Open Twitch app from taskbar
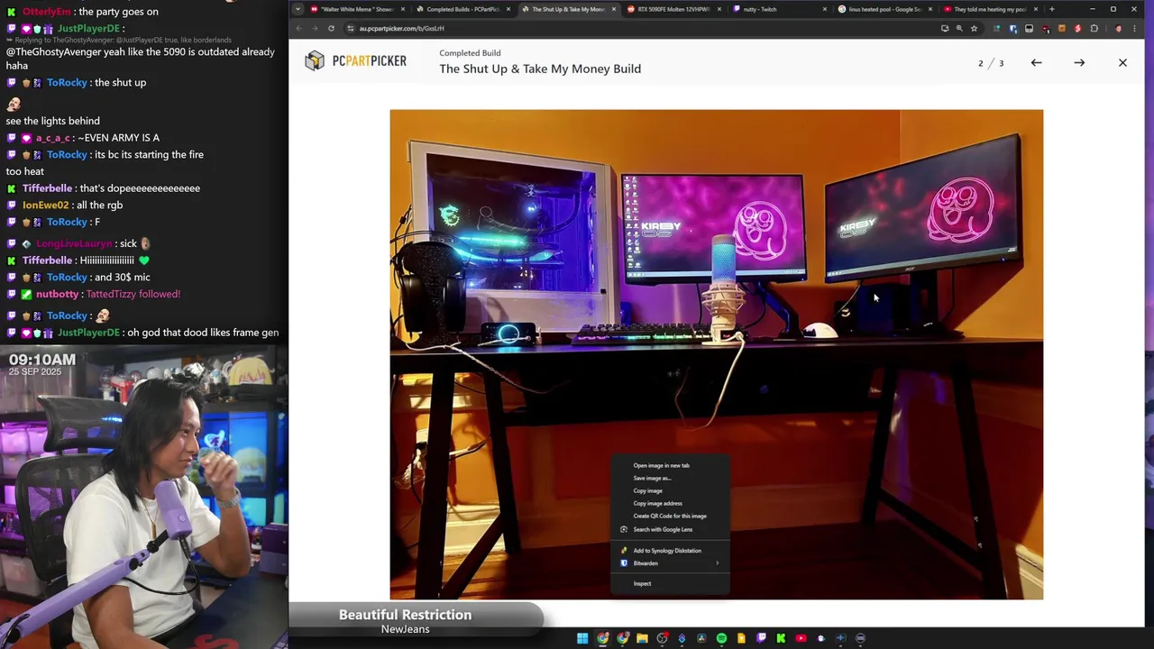Image resolution: width=1154 pixels, height=649 pixels. (x=761, y=638)
